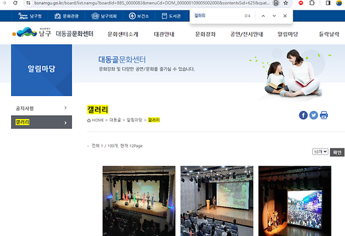The width and height of the screenshot is (345, 236).
Task: Click the 알림마당 blue section title
Action: pos(41,68)
